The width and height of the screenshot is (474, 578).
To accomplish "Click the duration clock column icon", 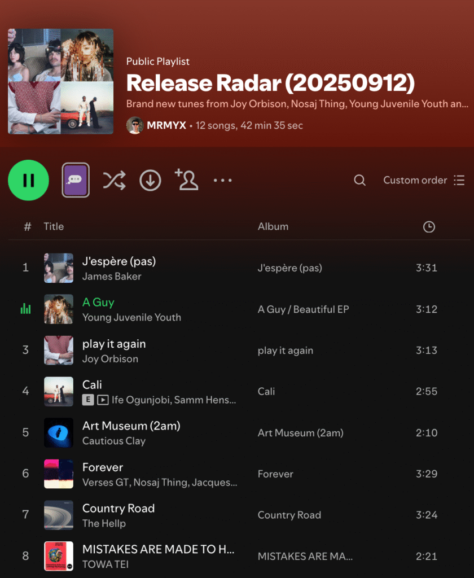I will click(x=429, y=227).
